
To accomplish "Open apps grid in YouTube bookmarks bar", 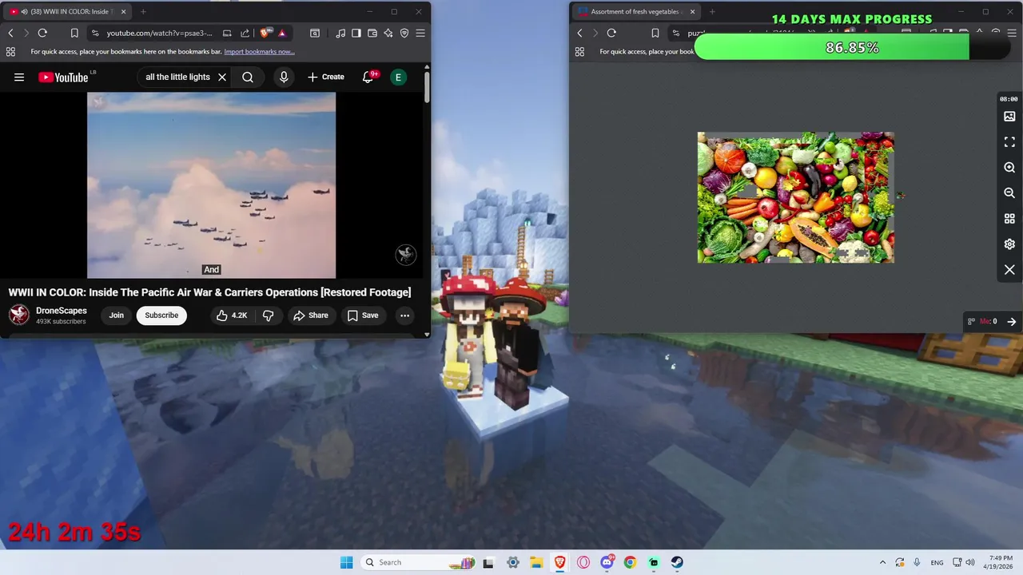I will [x=10, y=52].
